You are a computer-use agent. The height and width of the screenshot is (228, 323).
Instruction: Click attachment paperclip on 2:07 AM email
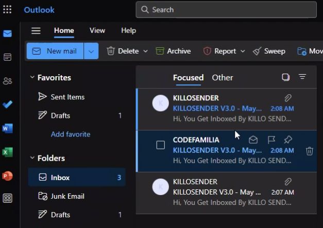coord(288,182)
